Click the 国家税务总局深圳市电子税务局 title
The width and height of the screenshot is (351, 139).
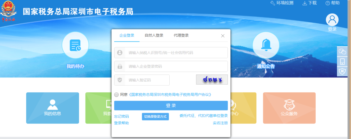78,11
